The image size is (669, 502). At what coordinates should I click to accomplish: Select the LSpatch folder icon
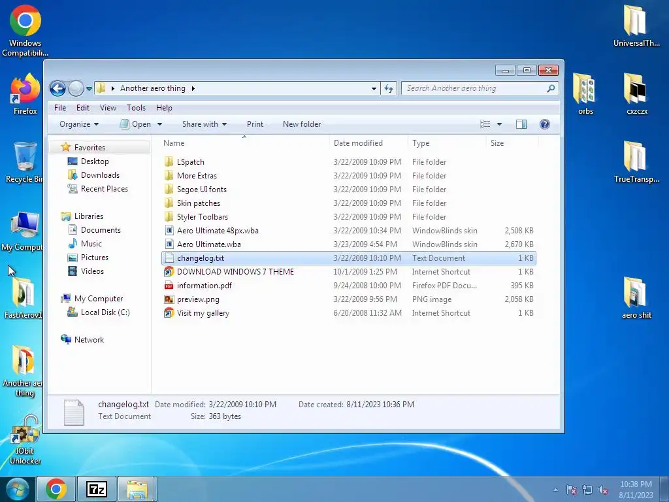[169, 162]
